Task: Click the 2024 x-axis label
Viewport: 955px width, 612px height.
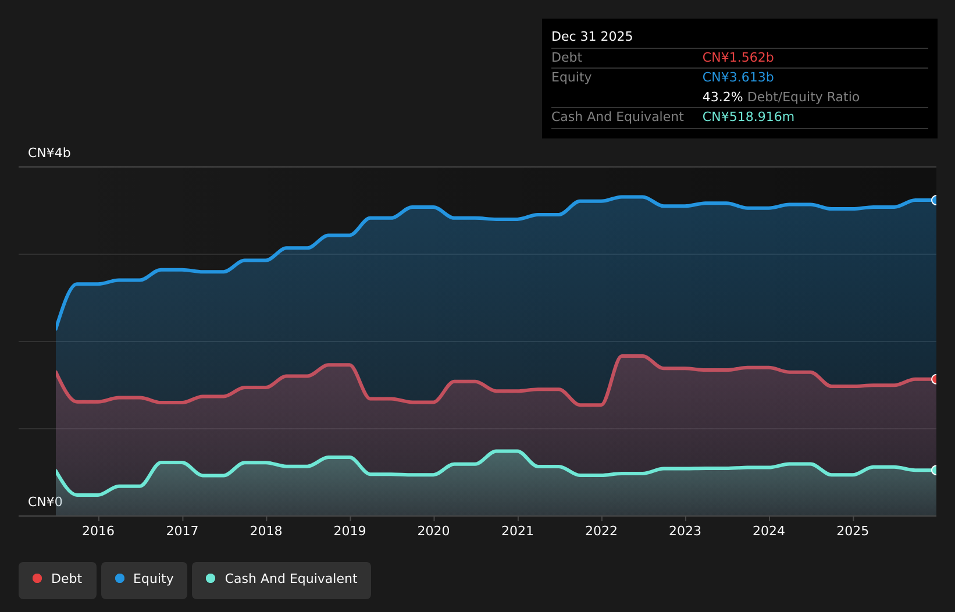Action: click(x=769, y=531)
